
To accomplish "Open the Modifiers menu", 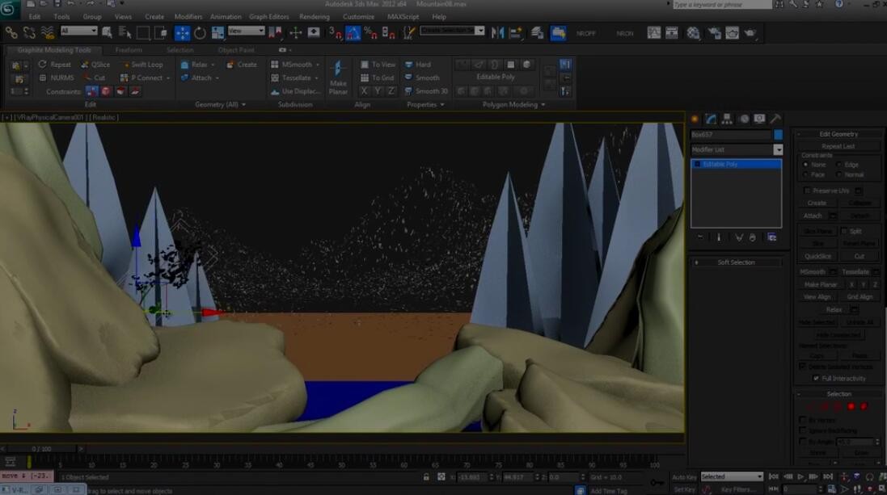I will pyautogui.click(x=188, y=16).
